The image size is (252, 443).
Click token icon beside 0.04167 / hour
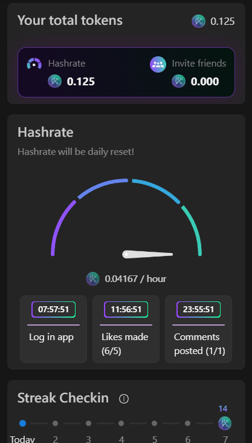coord(92,279)
